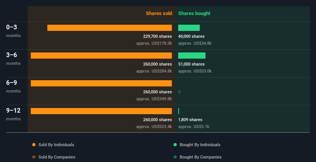Click the 0–3 months green bought bar
Viewport: 316px width, 162px height.
189,28
